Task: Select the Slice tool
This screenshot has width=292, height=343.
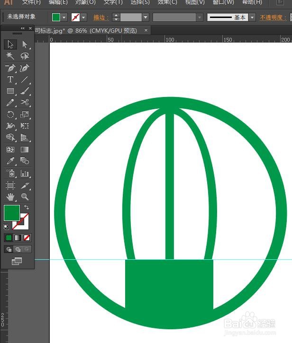Action: [x=25, y=185]
